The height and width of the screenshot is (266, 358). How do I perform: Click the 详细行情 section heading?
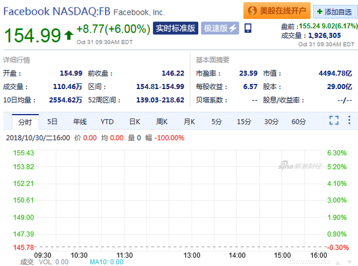click(16, 60)
